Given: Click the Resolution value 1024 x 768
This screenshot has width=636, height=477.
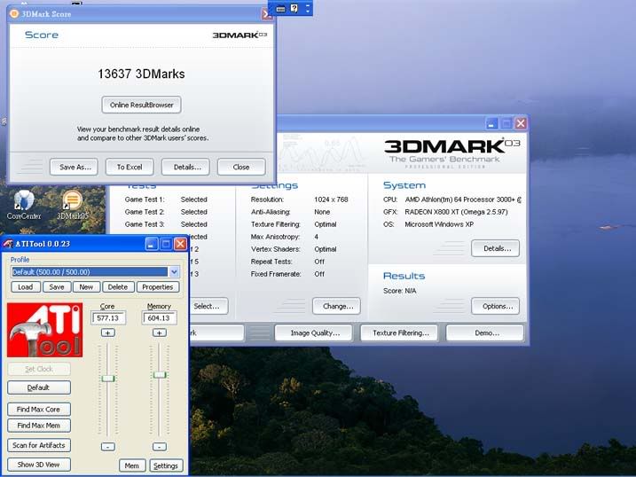Looking at the screenshot, I should (331, 199).
